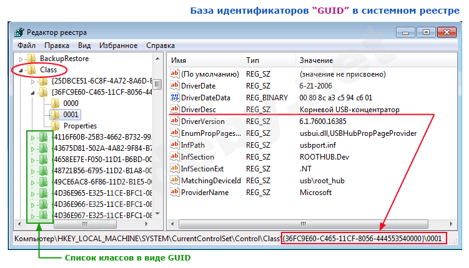Click the registry editor title bar icon
Image resolution: width=469 pixels, height=268 pixels.
pos(19,32)
